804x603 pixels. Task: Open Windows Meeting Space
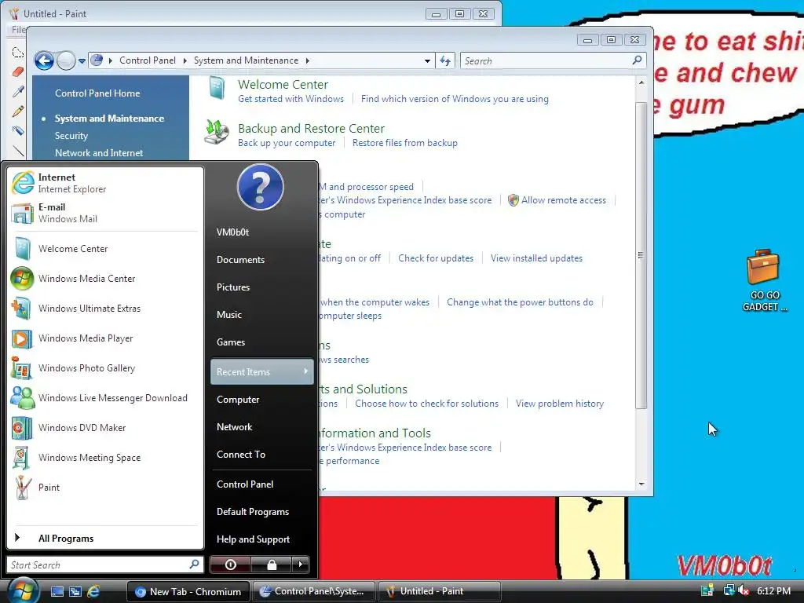coord(105,458)
